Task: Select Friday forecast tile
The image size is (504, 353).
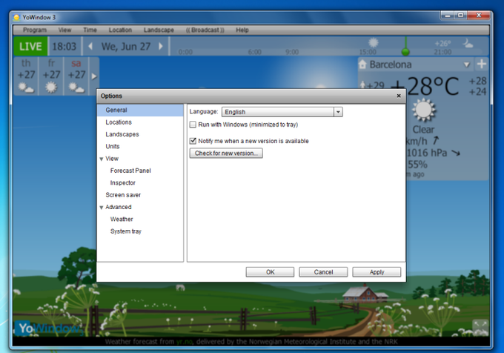Action: 51,76
